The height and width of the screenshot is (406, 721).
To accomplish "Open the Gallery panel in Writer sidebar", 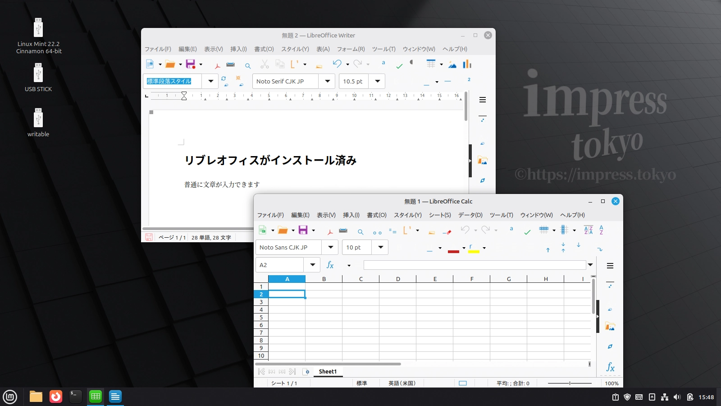I will 483,161.
